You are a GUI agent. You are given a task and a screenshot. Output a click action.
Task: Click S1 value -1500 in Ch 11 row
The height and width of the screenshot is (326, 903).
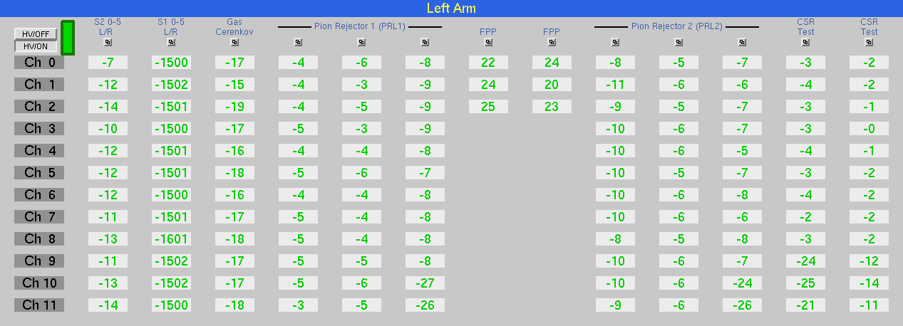pyautogui.click(x=171, y=305)
